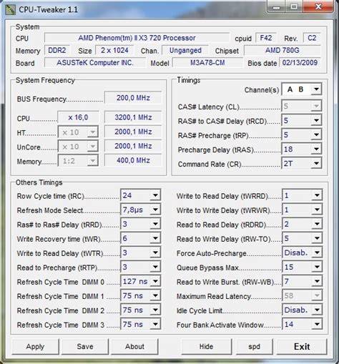Click the AMD 780G chipset value
This screenshot has height=364, width=339.
[282, 50]
